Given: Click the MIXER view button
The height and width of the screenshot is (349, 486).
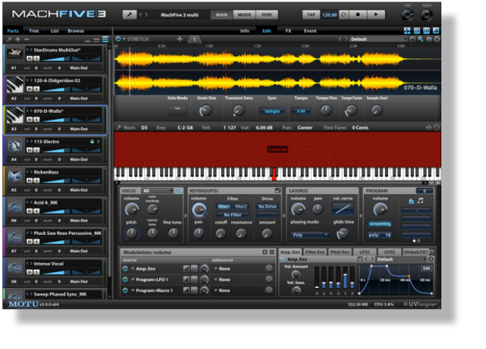Looking at the screenshot, I should point(245,14).
